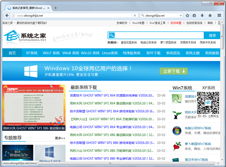Open the address bar history dropdown arrow
Image resolution: width=226 pixels, height=167 pixels.
click(x=128, y=16)
